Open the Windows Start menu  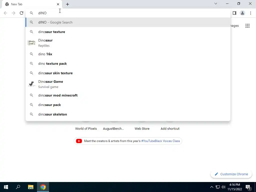(x=6, y=187)
